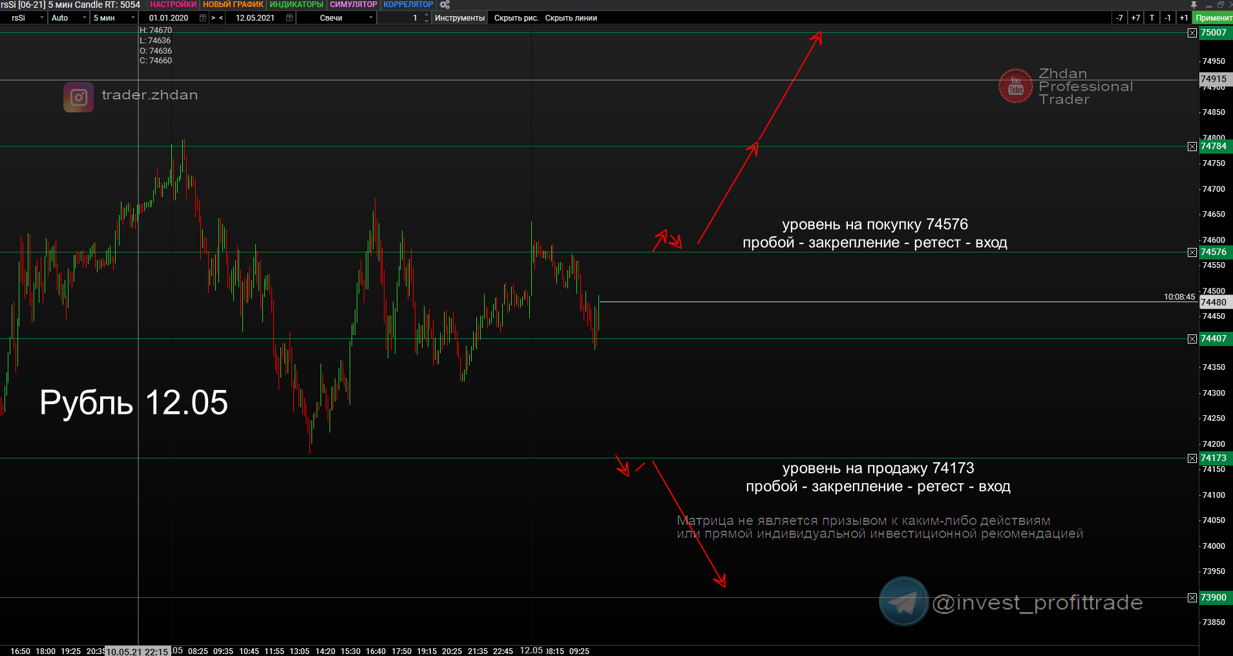Click the +7 shift button

tap(1135, 18)
